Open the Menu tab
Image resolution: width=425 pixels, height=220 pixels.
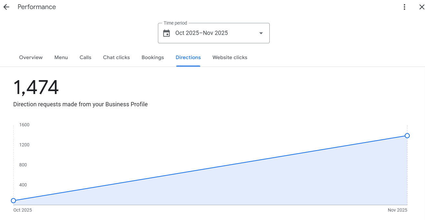61,58
